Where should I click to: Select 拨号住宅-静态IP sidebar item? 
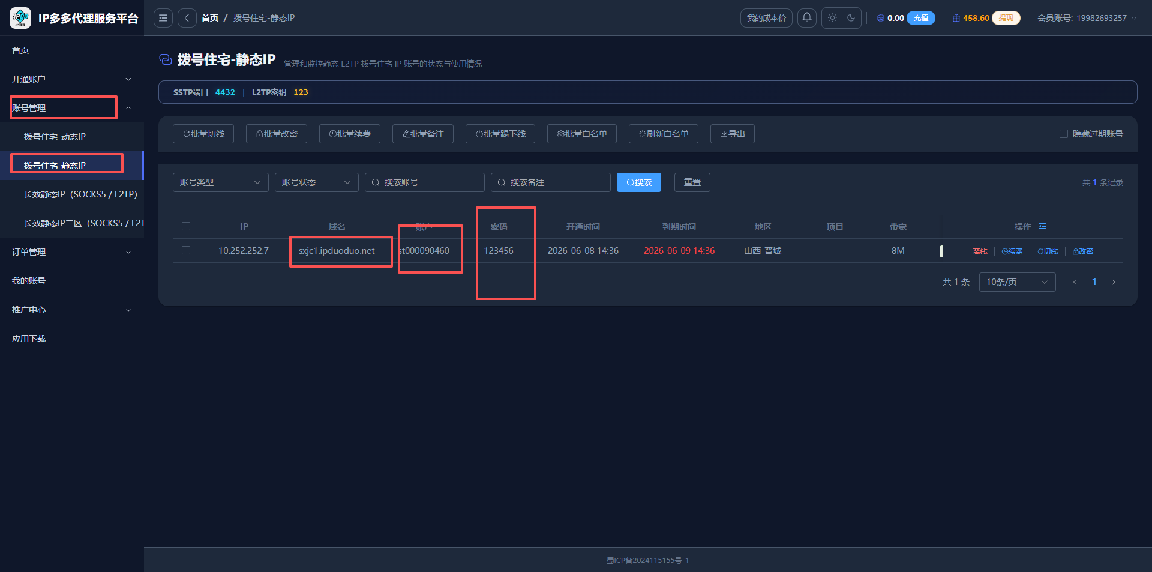tap(72, 166)
